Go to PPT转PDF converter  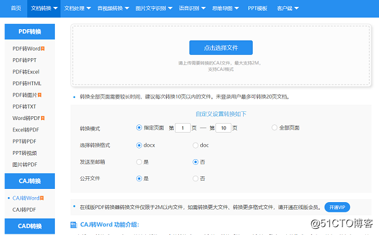(24, 142)
